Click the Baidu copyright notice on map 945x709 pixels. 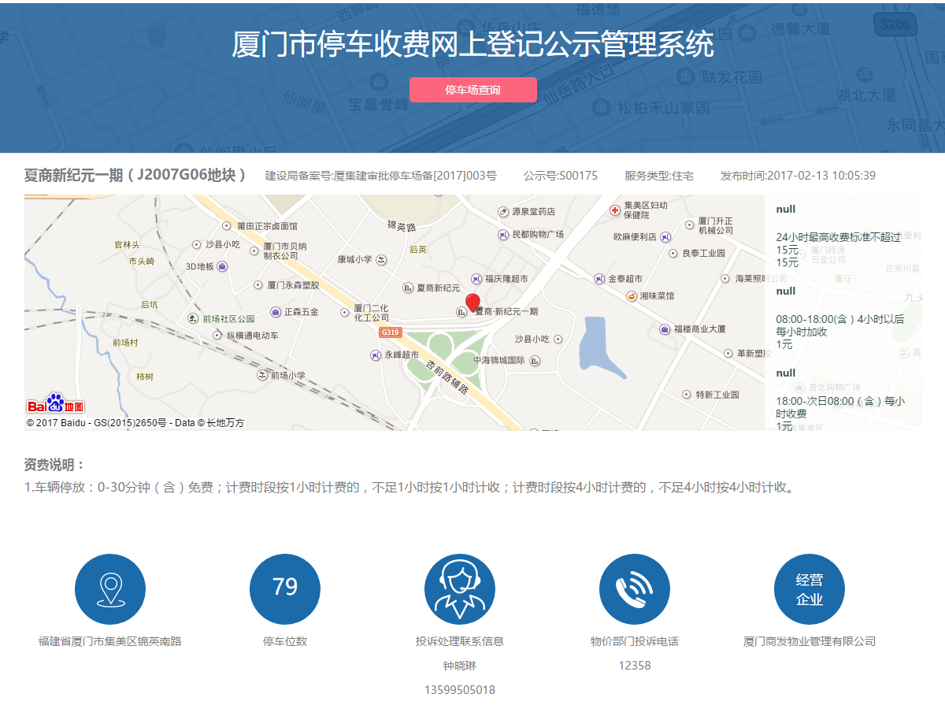tap(135, 423)
